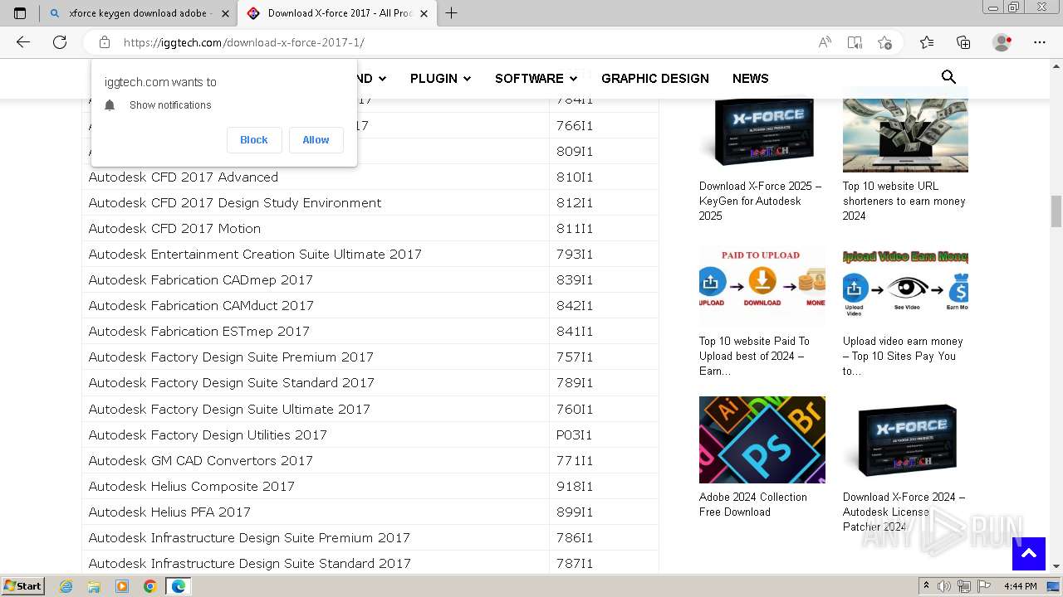Open a new tab with plus icon
The width and height of the screenshot is (1063, 597).
click(451, 13)
